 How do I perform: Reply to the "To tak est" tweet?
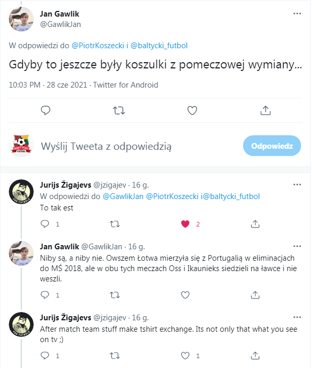coord(45,224)
